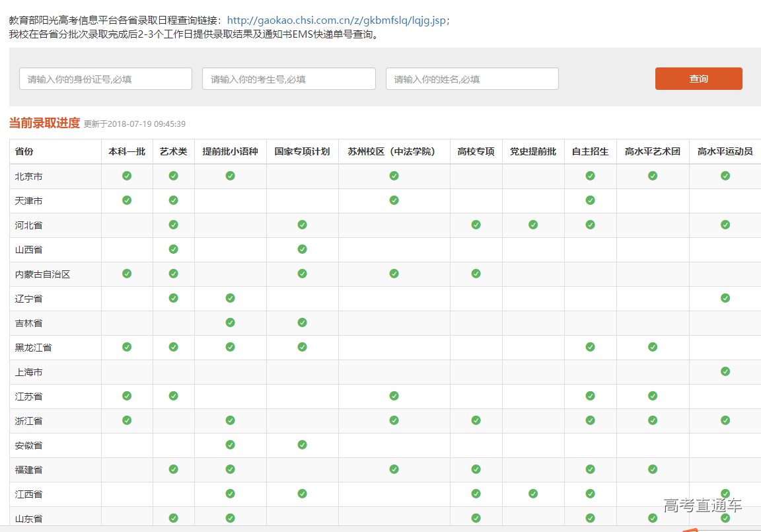Focus the examinee number input field

point(289,79)
